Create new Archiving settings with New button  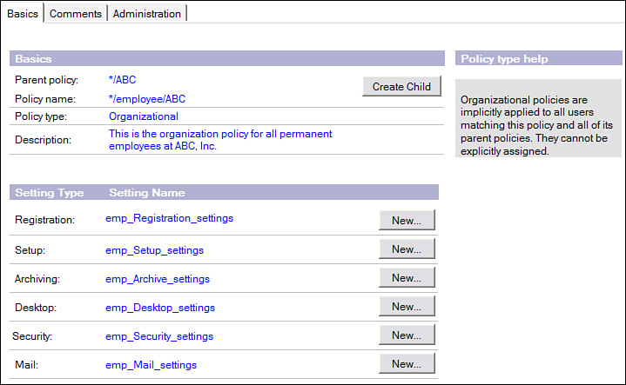(x=407, y=278)
